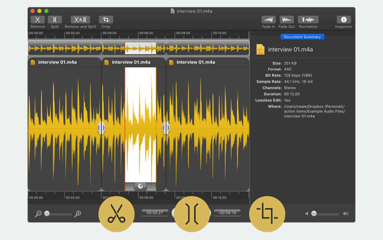The width and height of the screenshot is (383, 240).
Task: Select the third interview 01.m4a clip header
Action: (208, 62)
